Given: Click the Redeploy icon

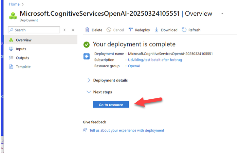Looking at the screenshot, I should pyautogui.click(x=131, y=29).
